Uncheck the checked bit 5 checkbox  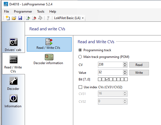click(x=107, y=79)
